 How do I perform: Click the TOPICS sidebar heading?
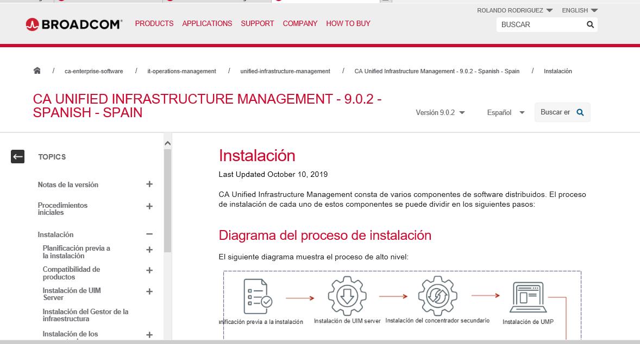[x=52, y=157]
